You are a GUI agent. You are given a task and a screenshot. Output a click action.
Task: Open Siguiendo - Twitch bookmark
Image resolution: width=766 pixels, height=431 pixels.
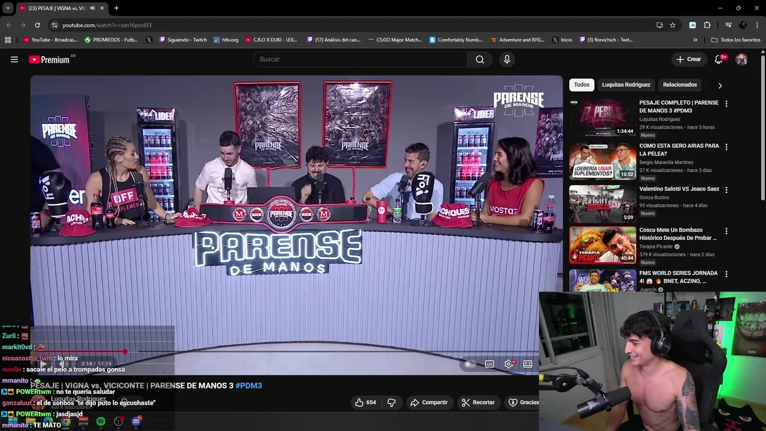point(183,40)
